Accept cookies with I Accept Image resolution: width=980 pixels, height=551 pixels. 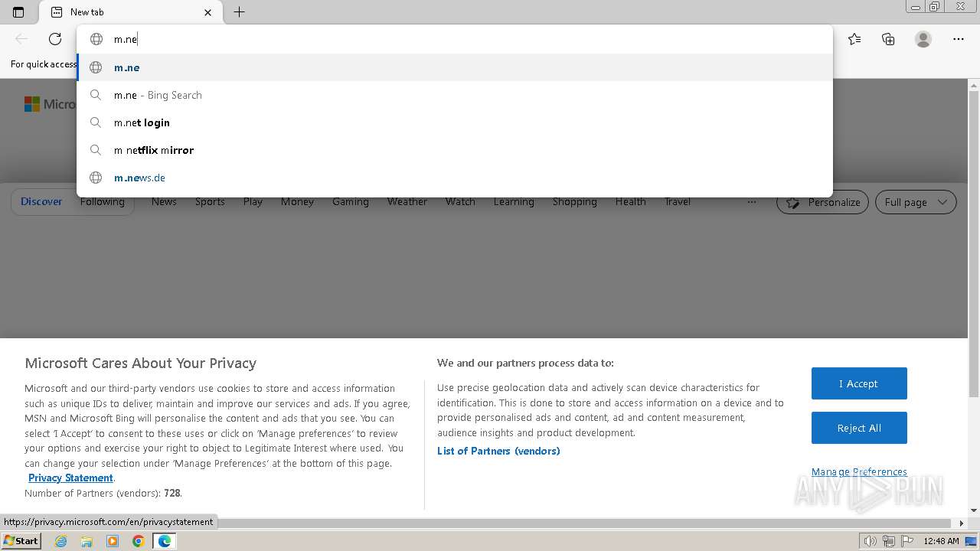click(859, 383)
